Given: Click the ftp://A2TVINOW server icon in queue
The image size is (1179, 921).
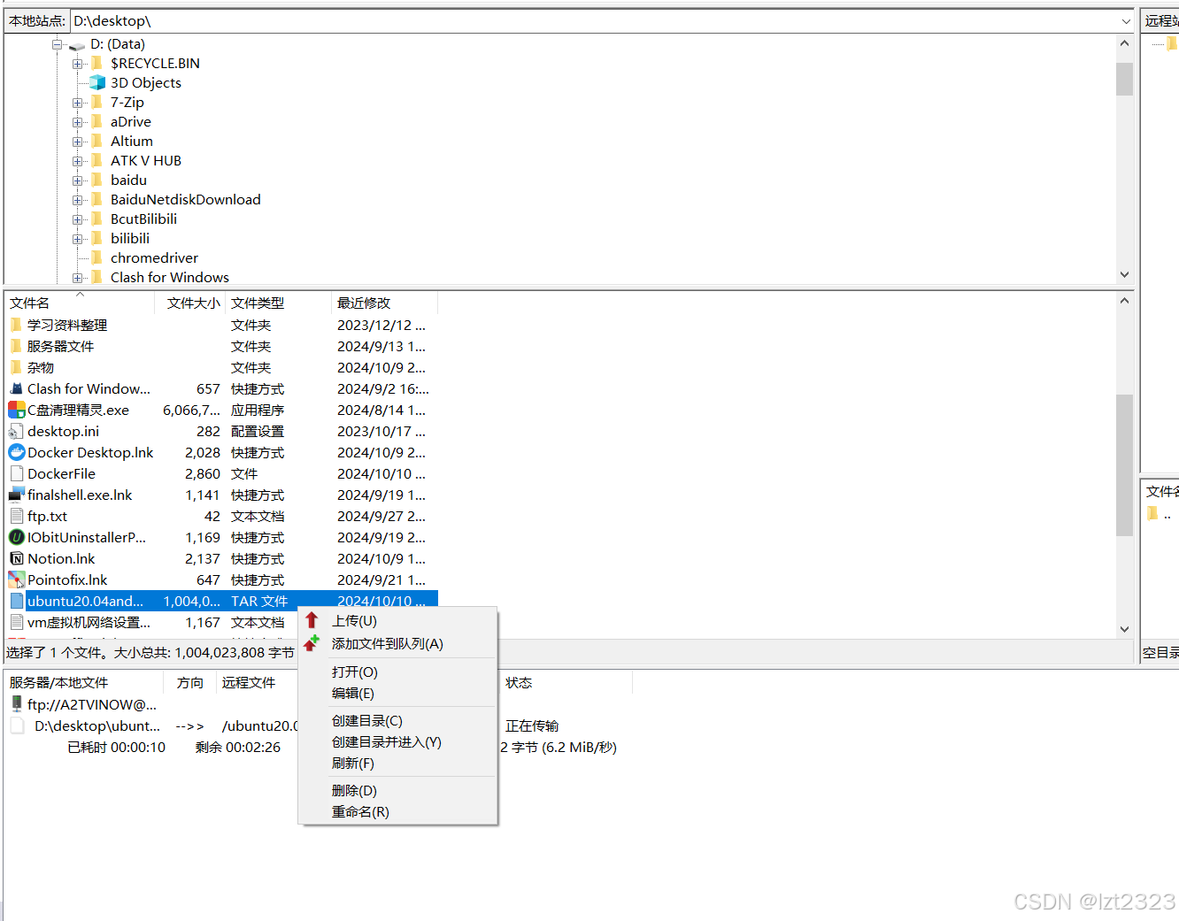Looking at the screenshot, I should [17, 704].
